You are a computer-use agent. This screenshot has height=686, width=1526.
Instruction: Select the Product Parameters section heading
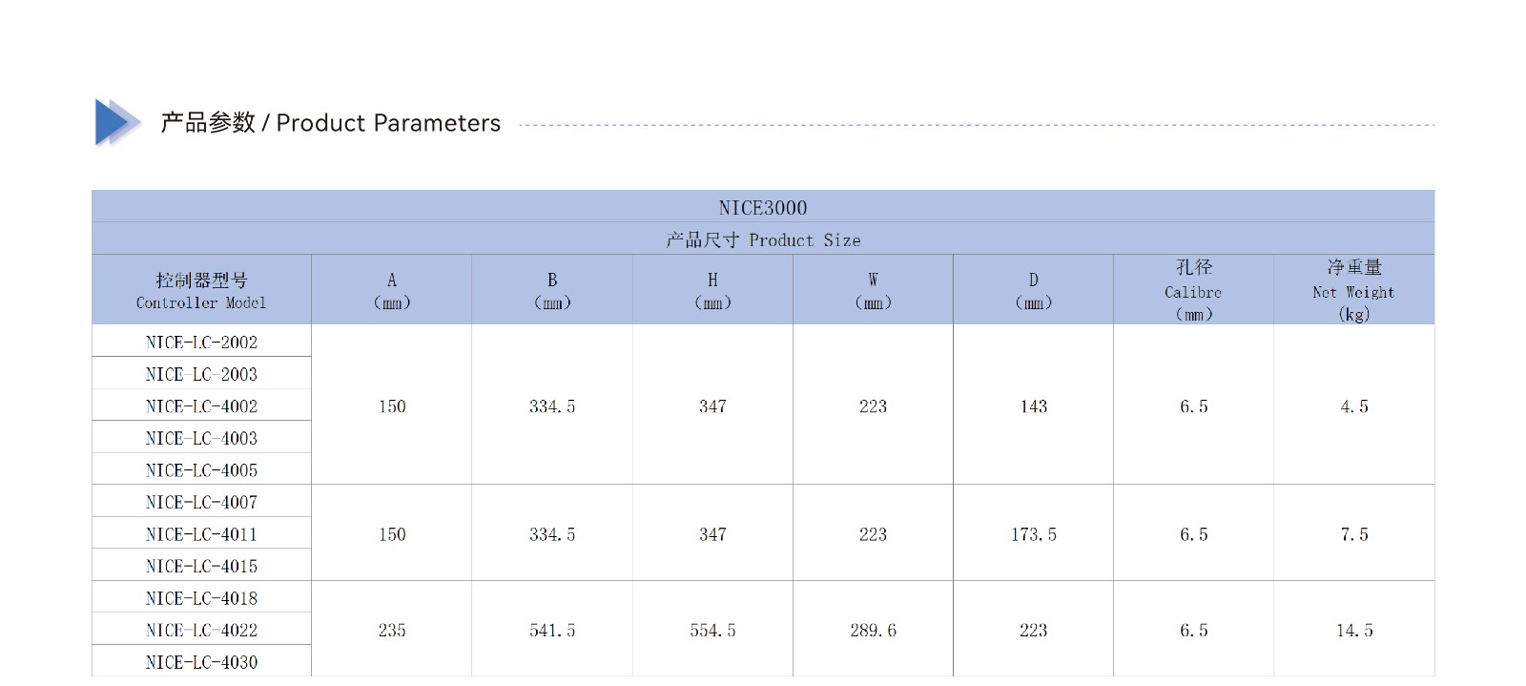(x=330, y=123)
